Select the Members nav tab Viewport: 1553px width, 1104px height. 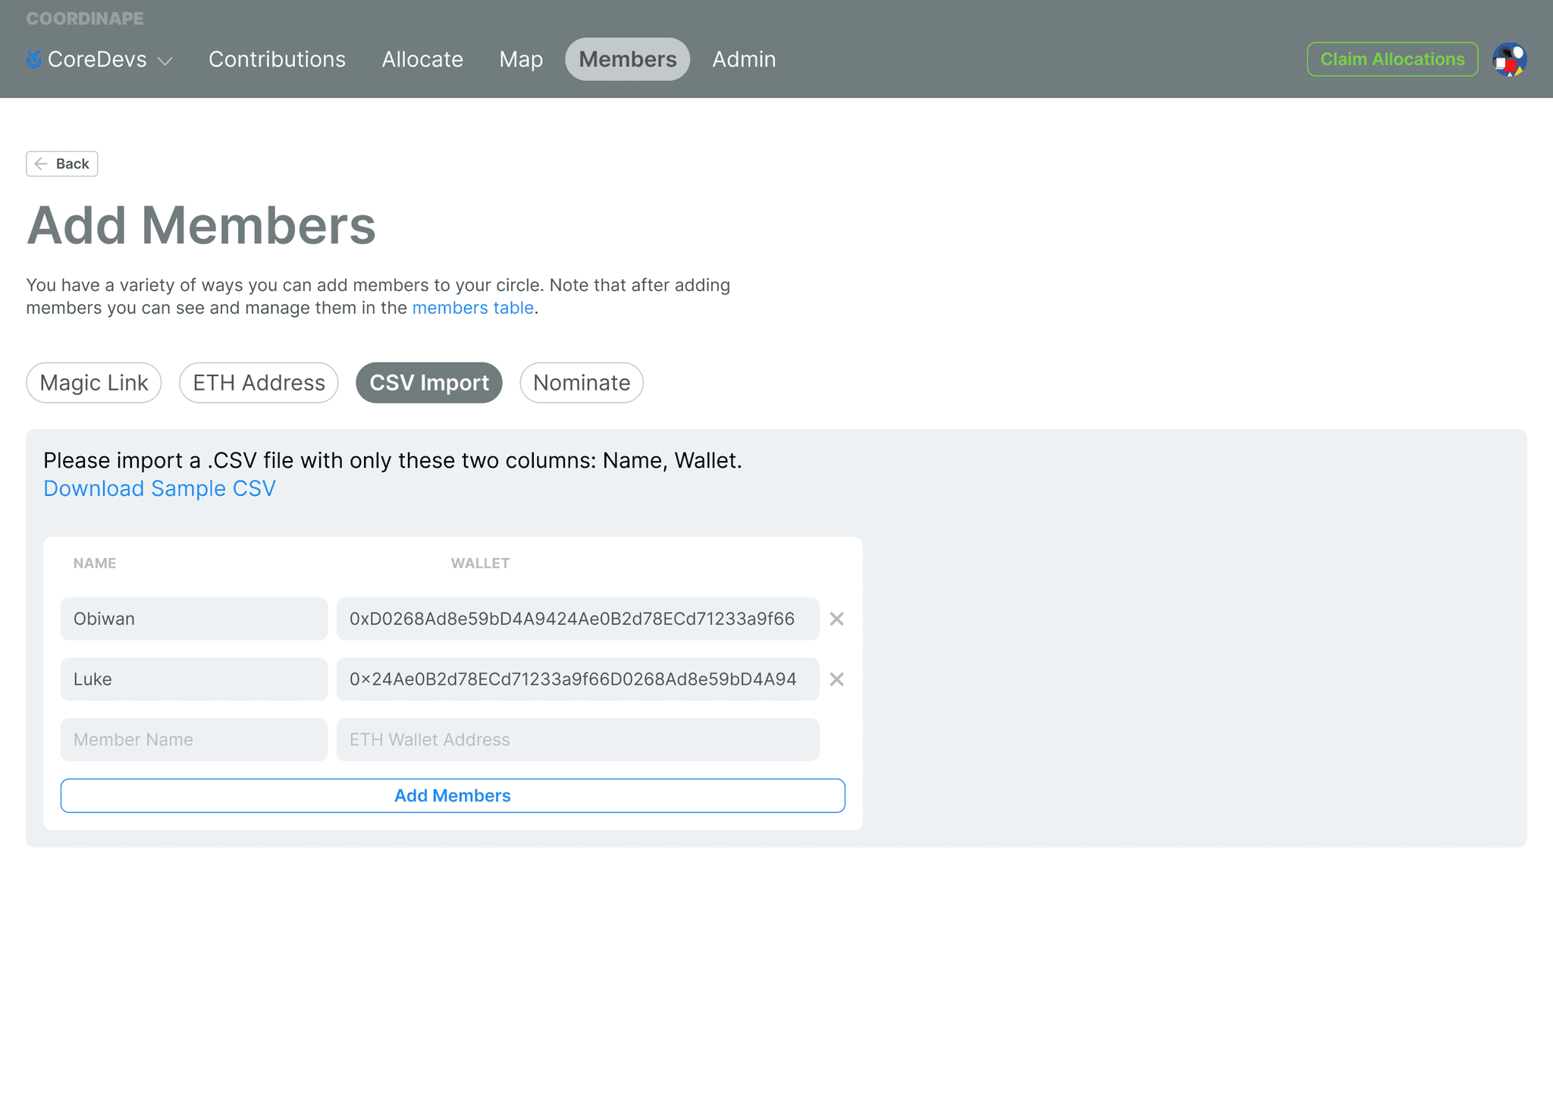(x=627, y=59)
